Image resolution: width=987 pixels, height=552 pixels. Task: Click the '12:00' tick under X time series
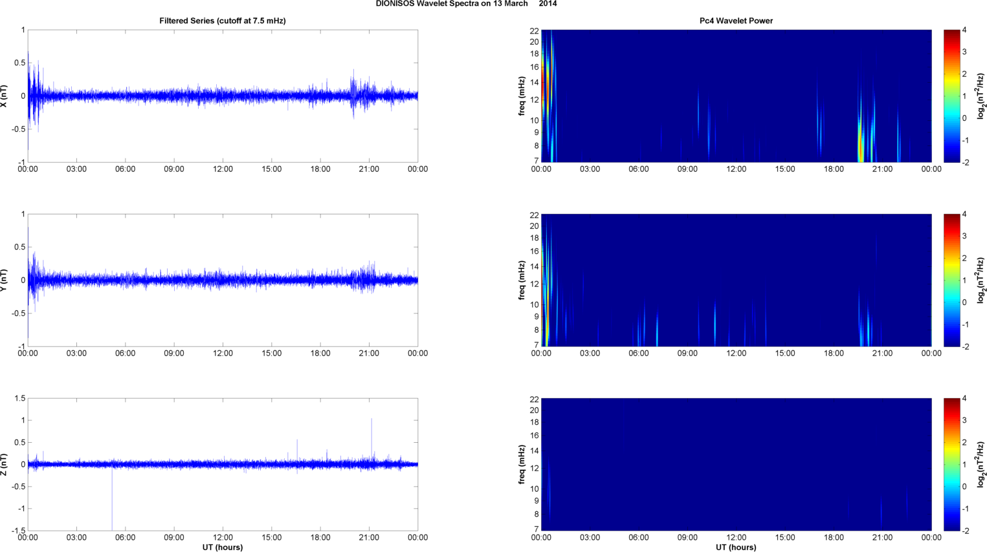click(x=223, y=169)
